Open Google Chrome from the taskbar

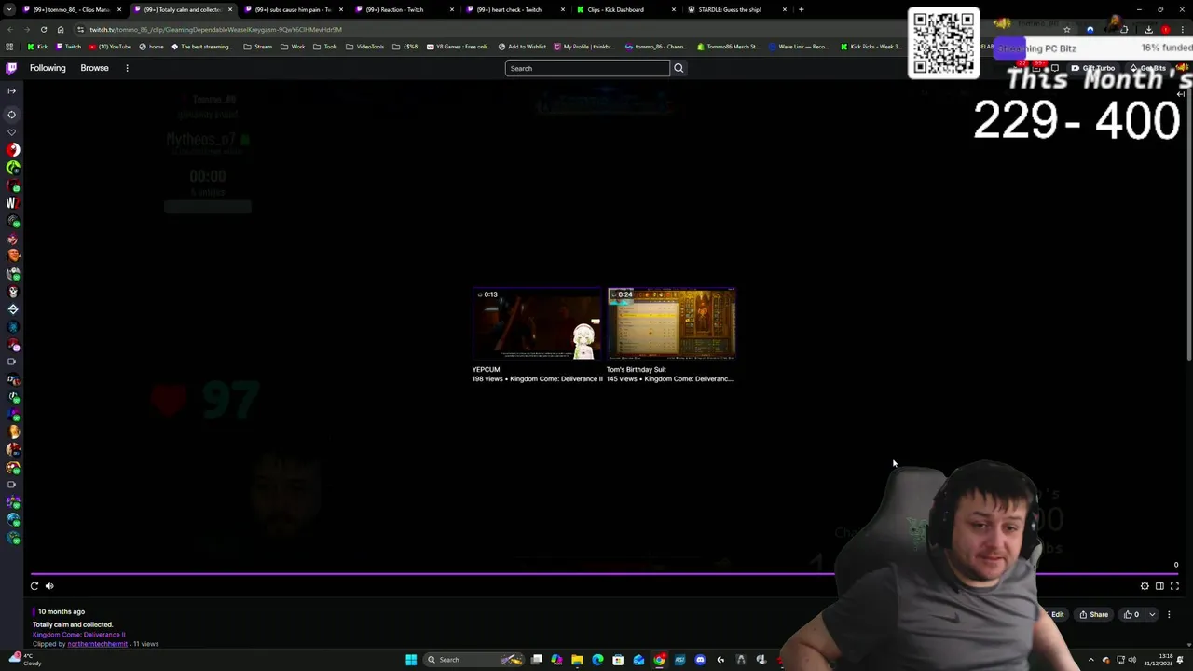coord(659,660)
